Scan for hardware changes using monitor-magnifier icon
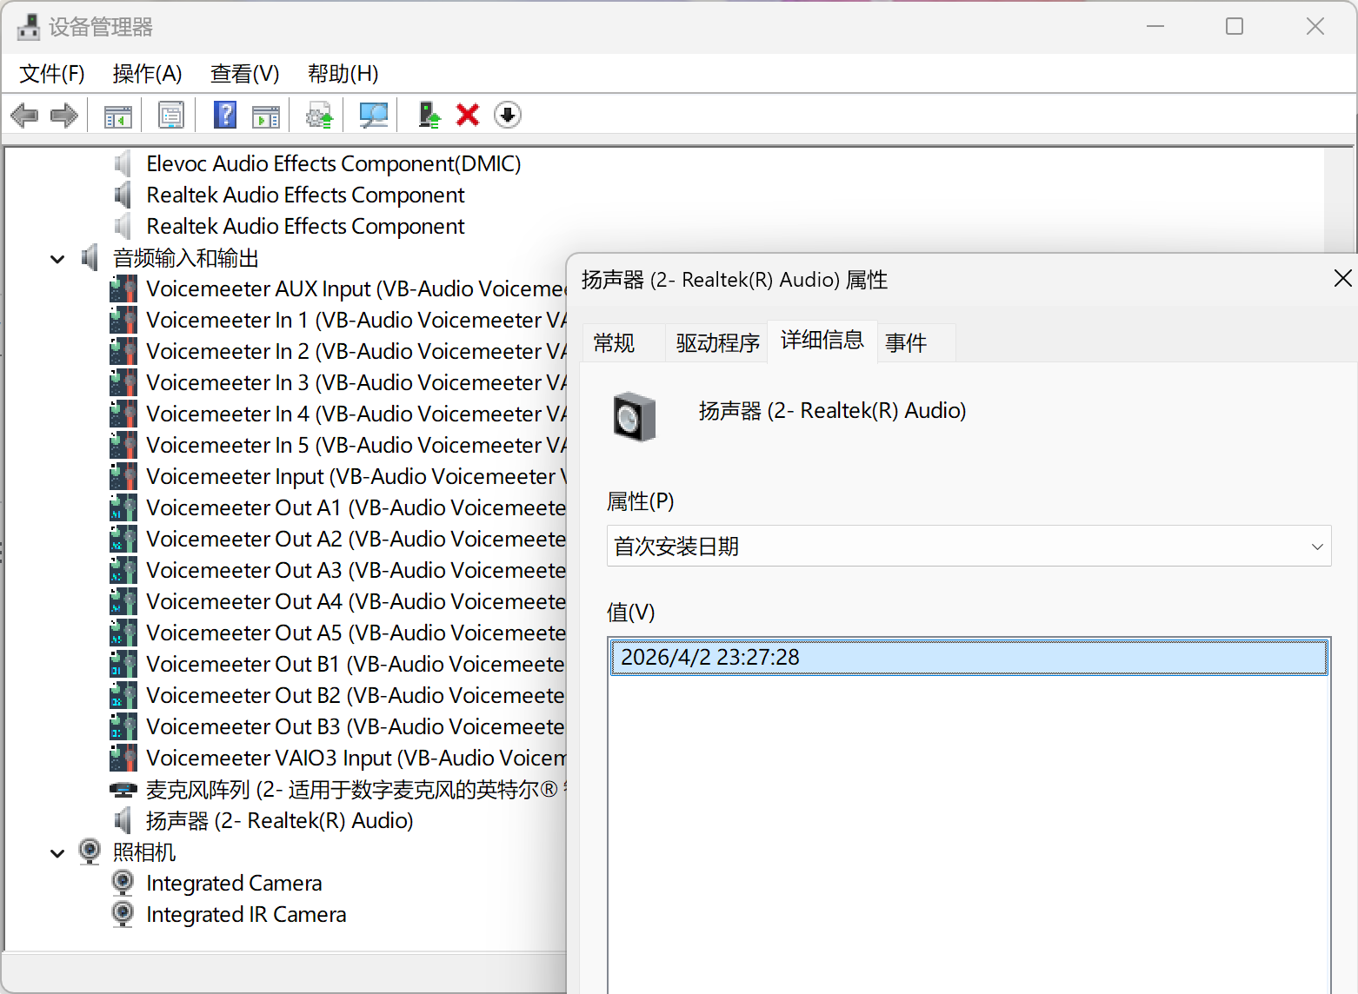1358x994 pixels. [373, 115]
